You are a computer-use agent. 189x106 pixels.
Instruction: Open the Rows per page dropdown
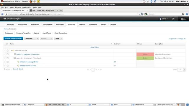pos(184,70)
